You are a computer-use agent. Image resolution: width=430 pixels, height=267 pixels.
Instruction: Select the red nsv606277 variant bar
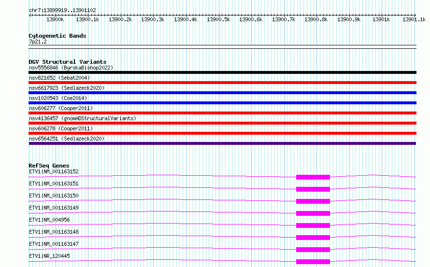pos(222,113)
